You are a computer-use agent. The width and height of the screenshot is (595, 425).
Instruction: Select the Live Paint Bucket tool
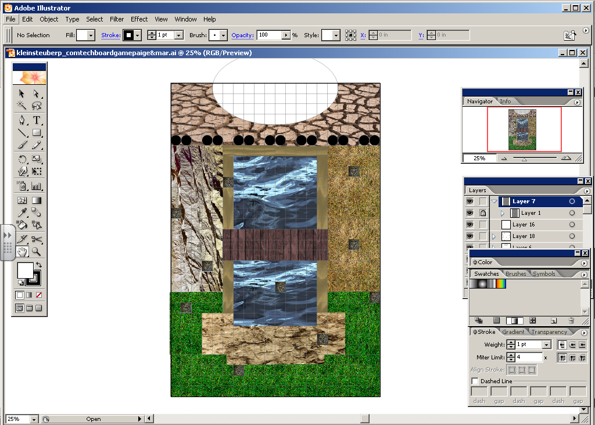click(x=21, y=225)
